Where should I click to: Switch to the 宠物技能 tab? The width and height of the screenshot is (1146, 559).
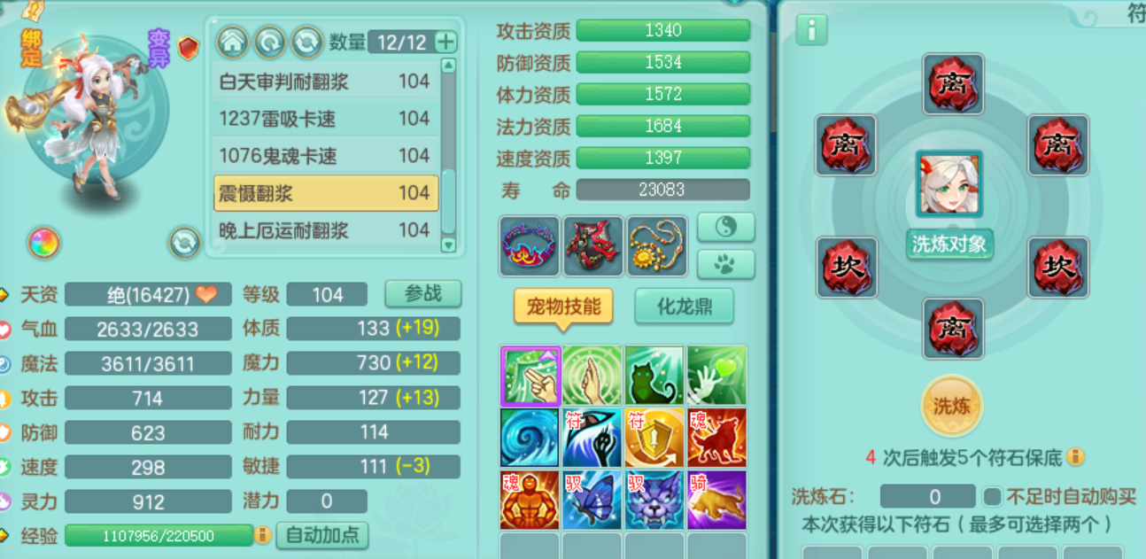pos(564,307)
